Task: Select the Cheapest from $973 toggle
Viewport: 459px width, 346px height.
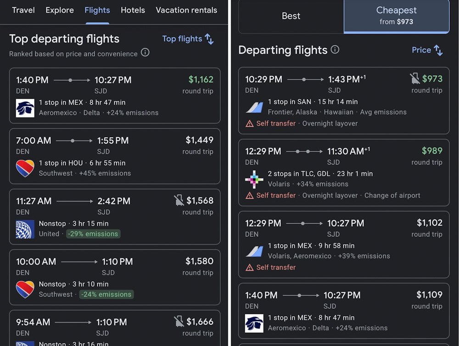Action: 397,16
